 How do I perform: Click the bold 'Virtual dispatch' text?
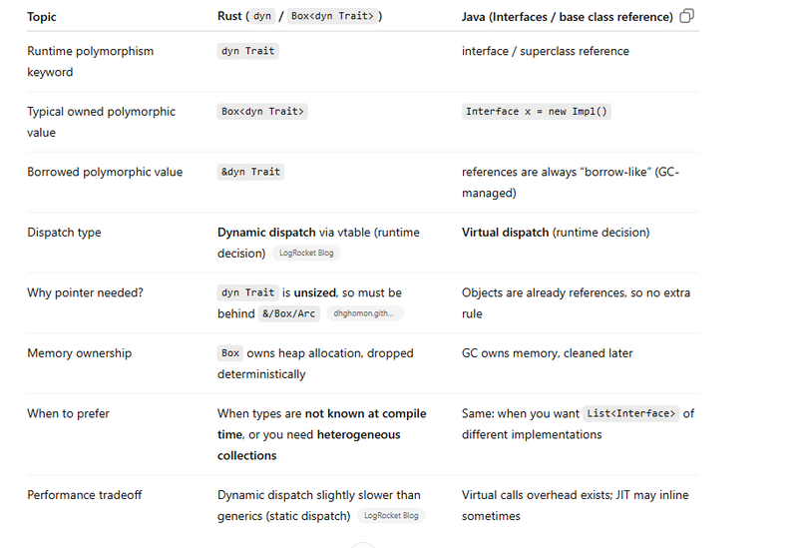pyautogui.click(x=506, y=233)
